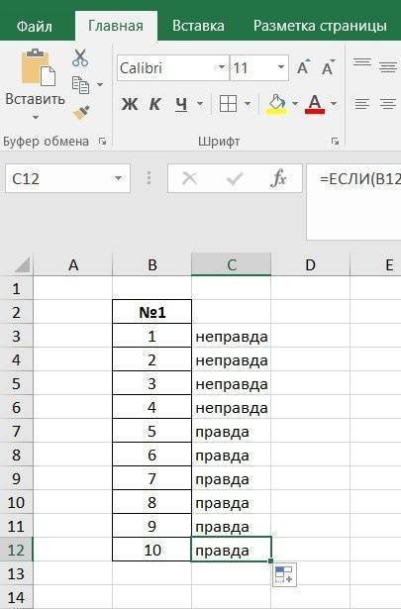Click the Insert Function fx icon
Screen dimensions: 401x609
(x=278, y=178)
